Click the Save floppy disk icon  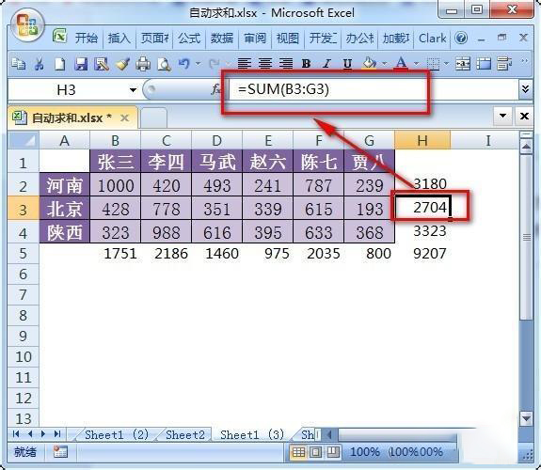click(82, 64)
